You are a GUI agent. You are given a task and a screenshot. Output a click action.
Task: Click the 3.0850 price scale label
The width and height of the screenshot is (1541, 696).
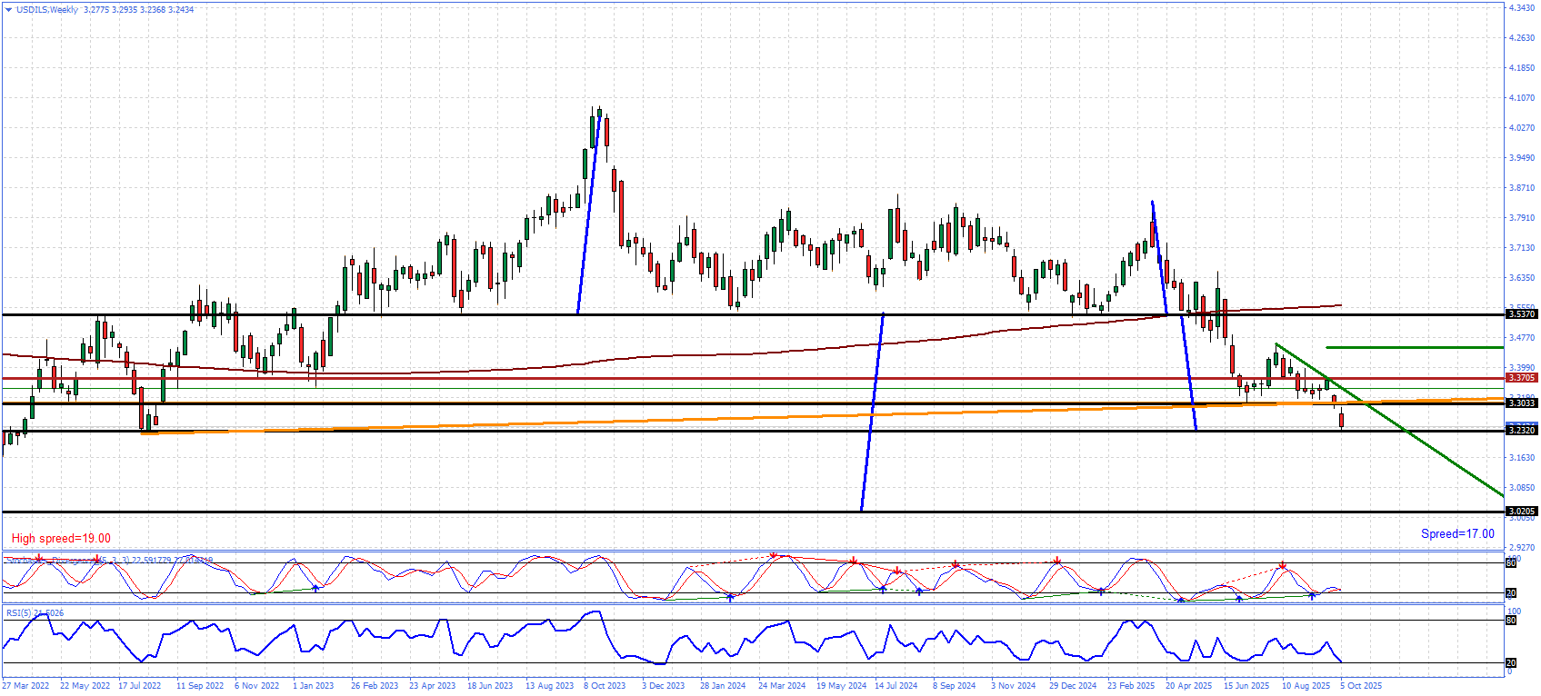point(1522,488)
